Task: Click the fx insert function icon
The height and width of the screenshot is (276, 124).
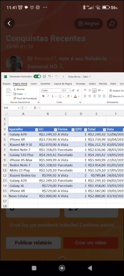Action: [35, 108]
